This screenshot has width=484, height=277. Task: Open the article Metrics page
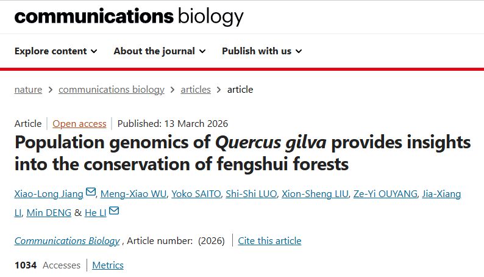point(108,265)
